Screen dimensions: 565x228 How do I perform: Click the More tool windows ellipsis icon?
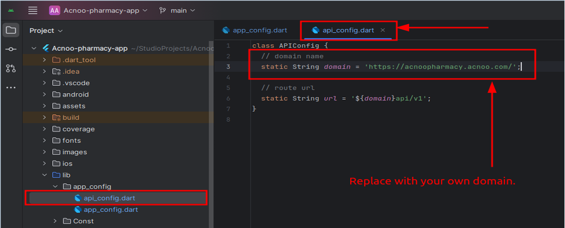pyautogui.click(x=11, y=87)
